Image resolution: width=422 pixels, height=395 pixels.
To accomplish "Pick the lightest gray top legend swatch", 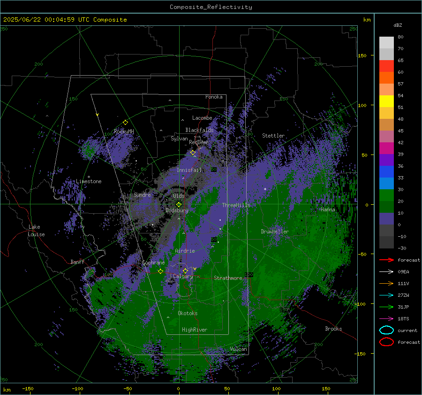I will [386, 43].
